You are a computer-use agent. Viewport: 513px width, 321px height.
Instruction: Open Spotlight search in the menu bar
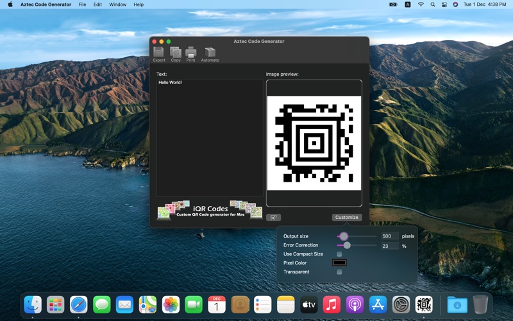pyautogui.click(x=433, y=4)
